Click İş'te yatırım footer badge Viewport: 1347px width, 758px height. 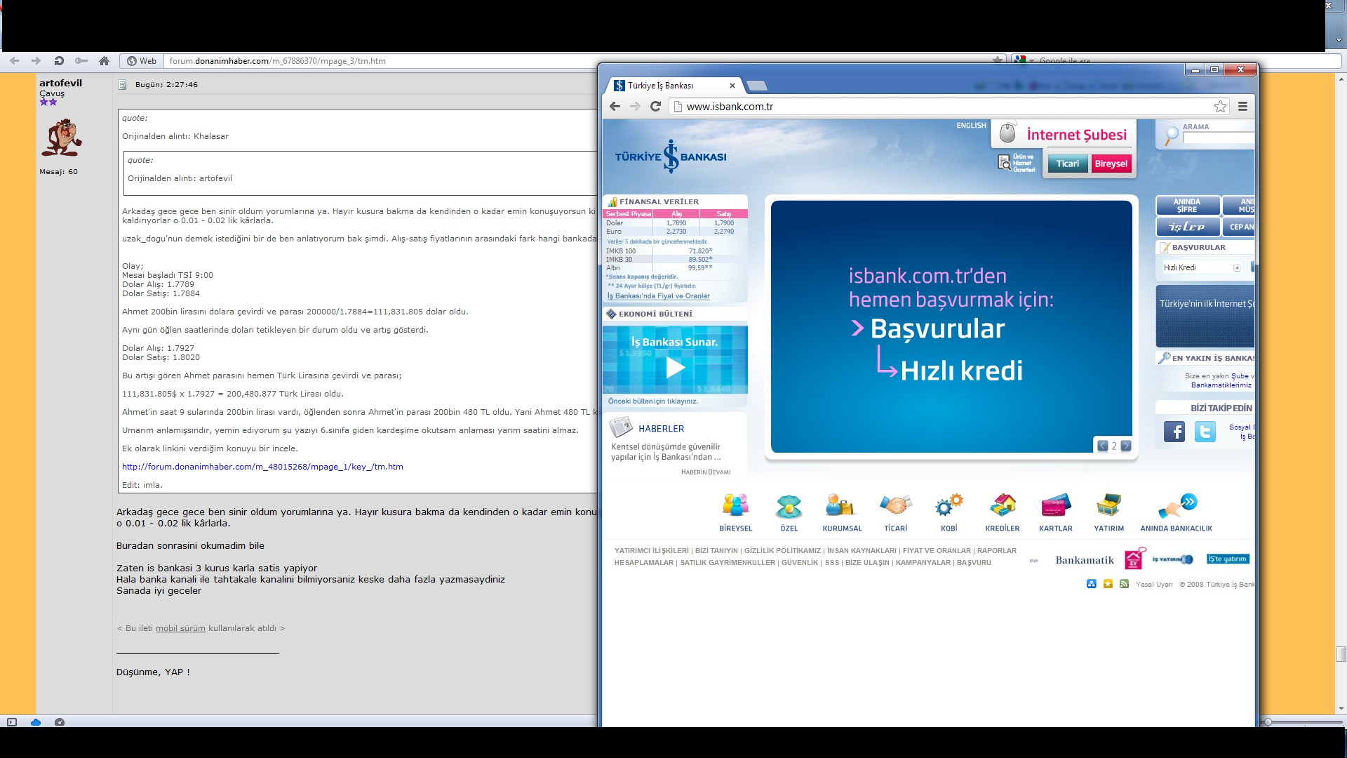[x=1228, y=559]
